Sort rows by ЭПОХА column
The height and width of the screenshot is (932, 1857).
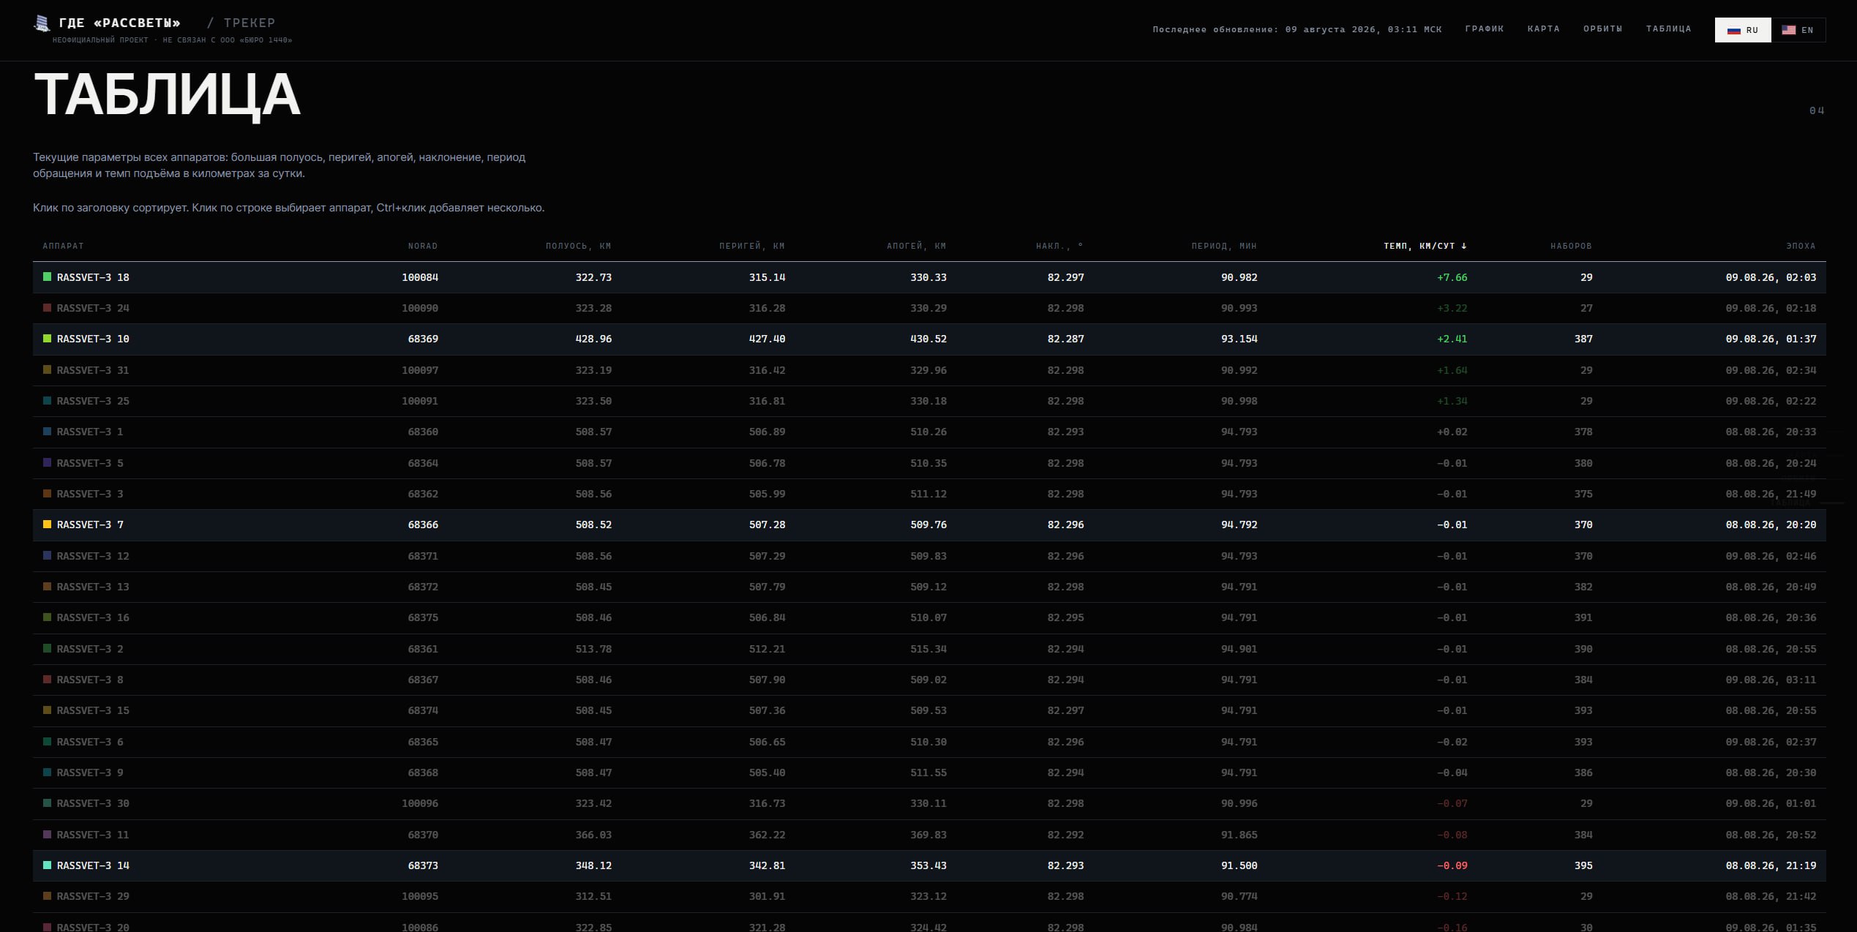[x=1801, y=246]
